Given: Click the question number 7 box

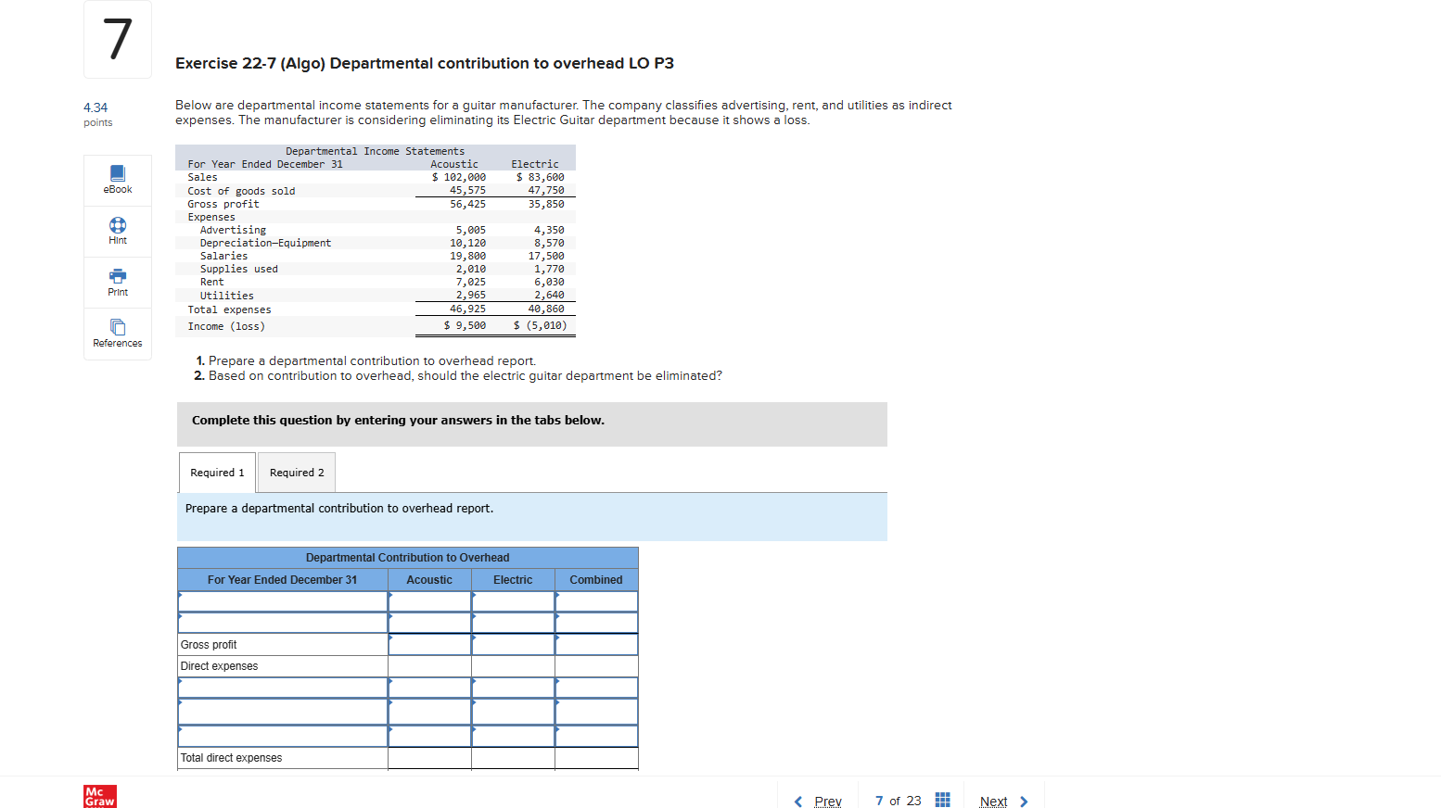Looking at the screenshot, I should click(118, 39).
